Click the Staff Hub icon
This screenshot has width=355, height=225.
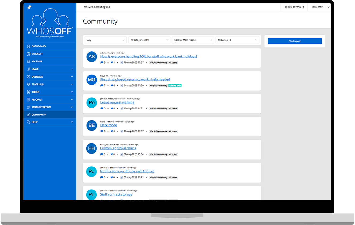tap(29, 84)
